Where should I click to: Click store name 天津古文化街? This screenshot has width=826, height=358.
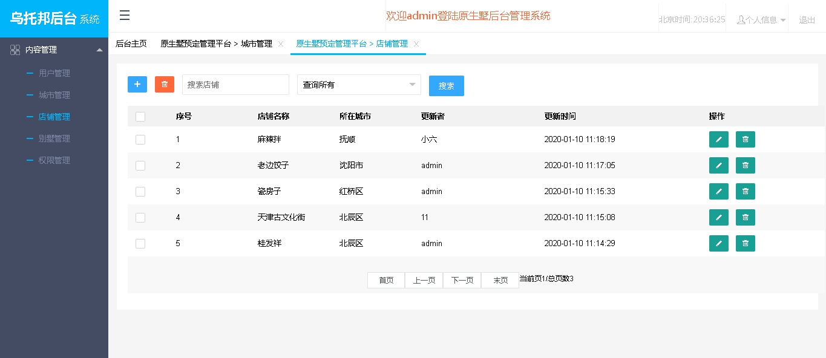281,217
